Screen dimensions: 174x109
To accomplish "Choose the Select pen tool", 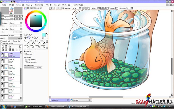I will coord(38,46).
